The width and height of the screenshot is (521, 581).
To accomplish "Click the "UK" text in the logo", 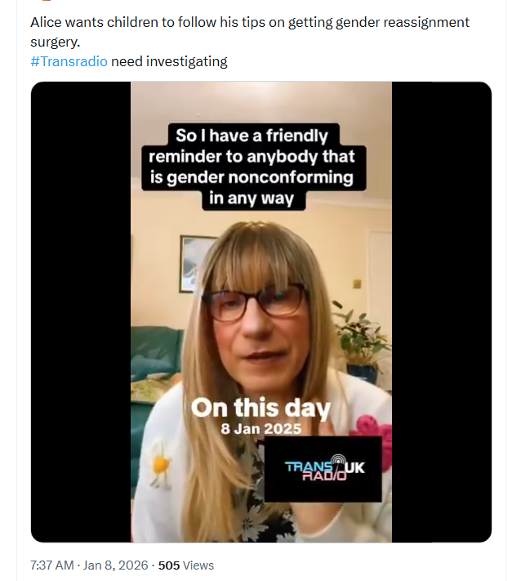I will pos(356,467).
